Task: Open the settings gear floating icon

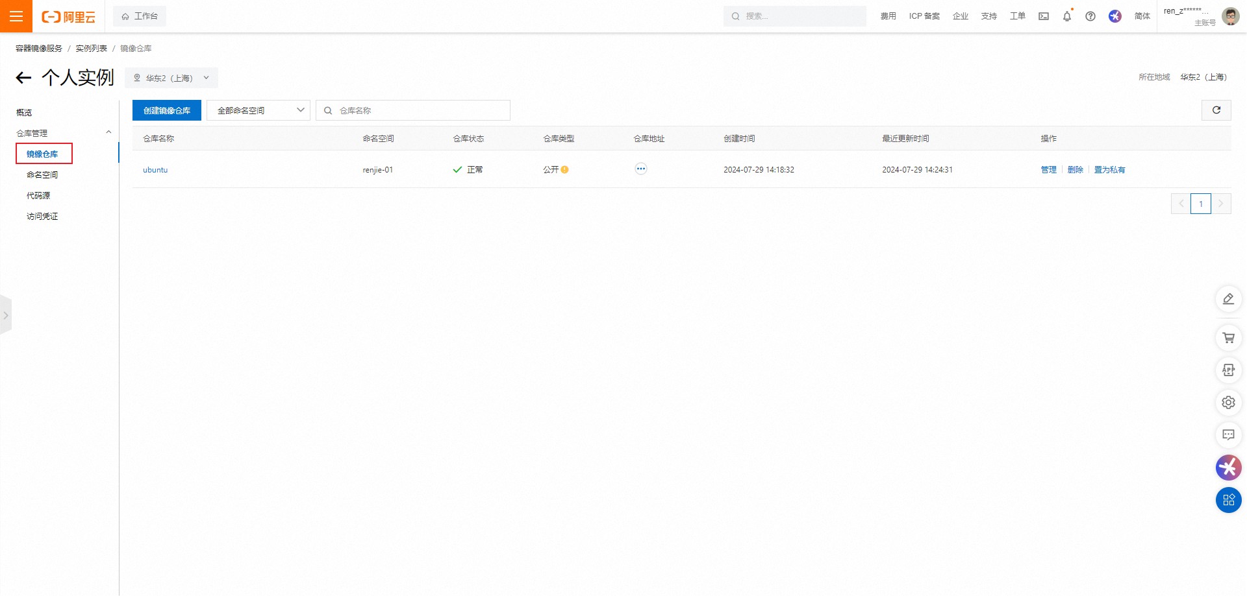Action: click(x=1228, y=403)
